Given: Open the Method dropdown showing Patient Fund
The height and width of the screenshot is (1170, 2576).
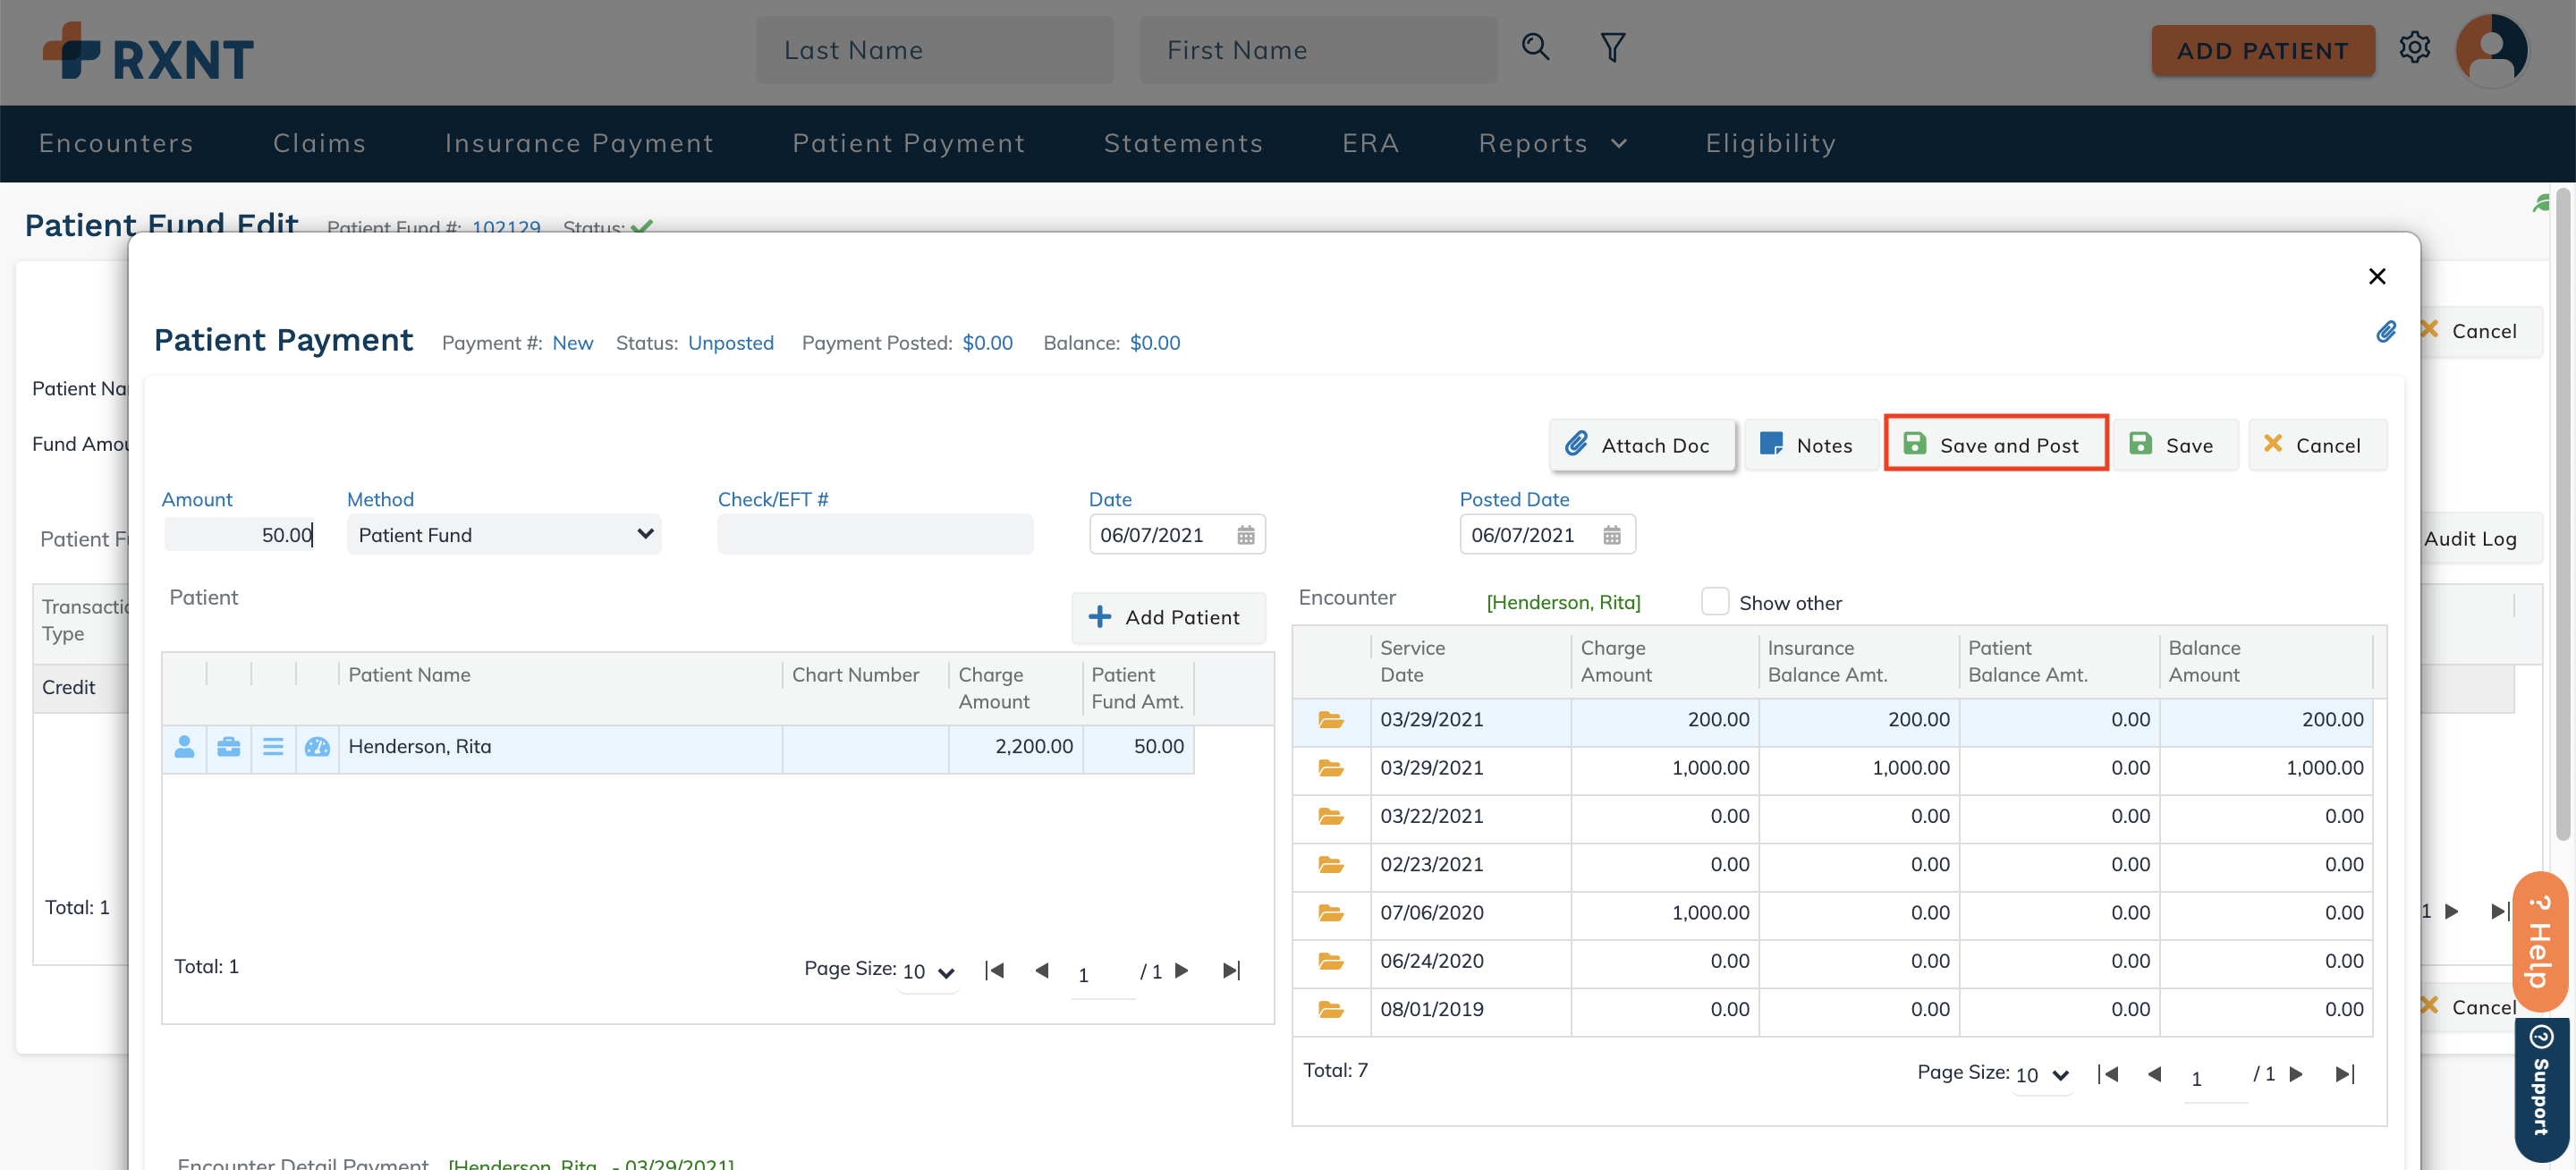Looking at the screenshot, I should click(504, 535).
